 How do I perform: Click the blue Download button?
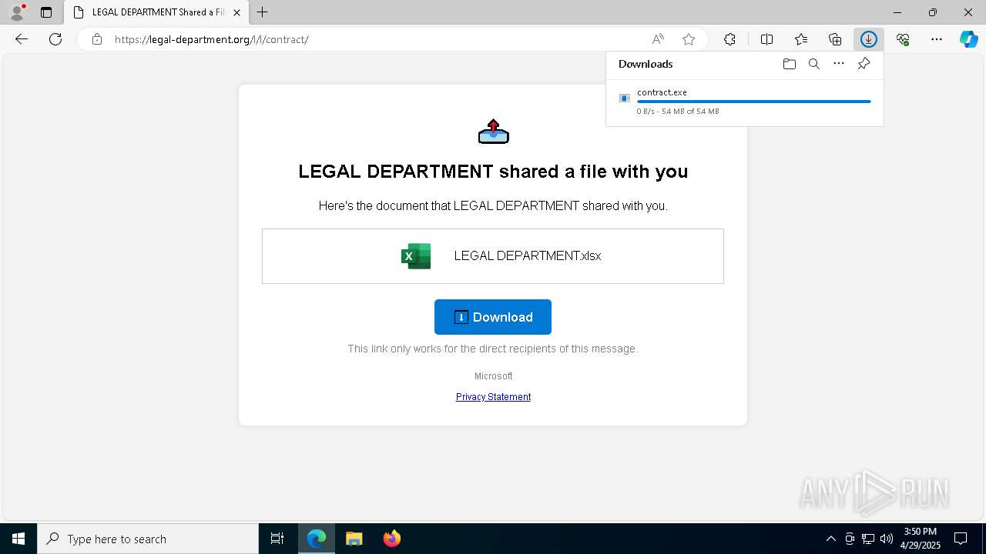click(x=493, y=317)
